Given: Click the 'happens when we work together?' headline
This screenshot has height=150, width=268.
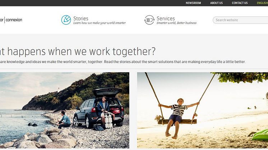Looking at the screenshot, I should [x=78, y=52].
